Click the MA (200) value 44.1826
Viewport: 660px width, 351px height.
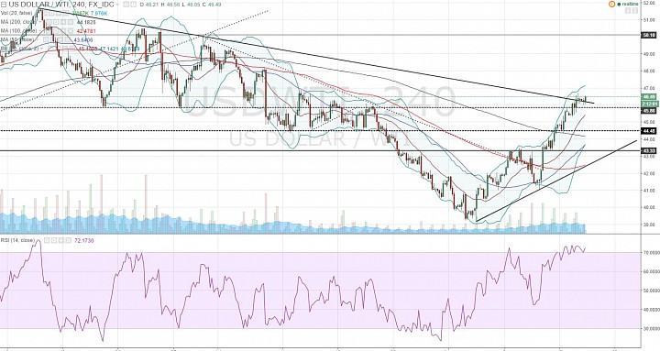tap(86, 22)
